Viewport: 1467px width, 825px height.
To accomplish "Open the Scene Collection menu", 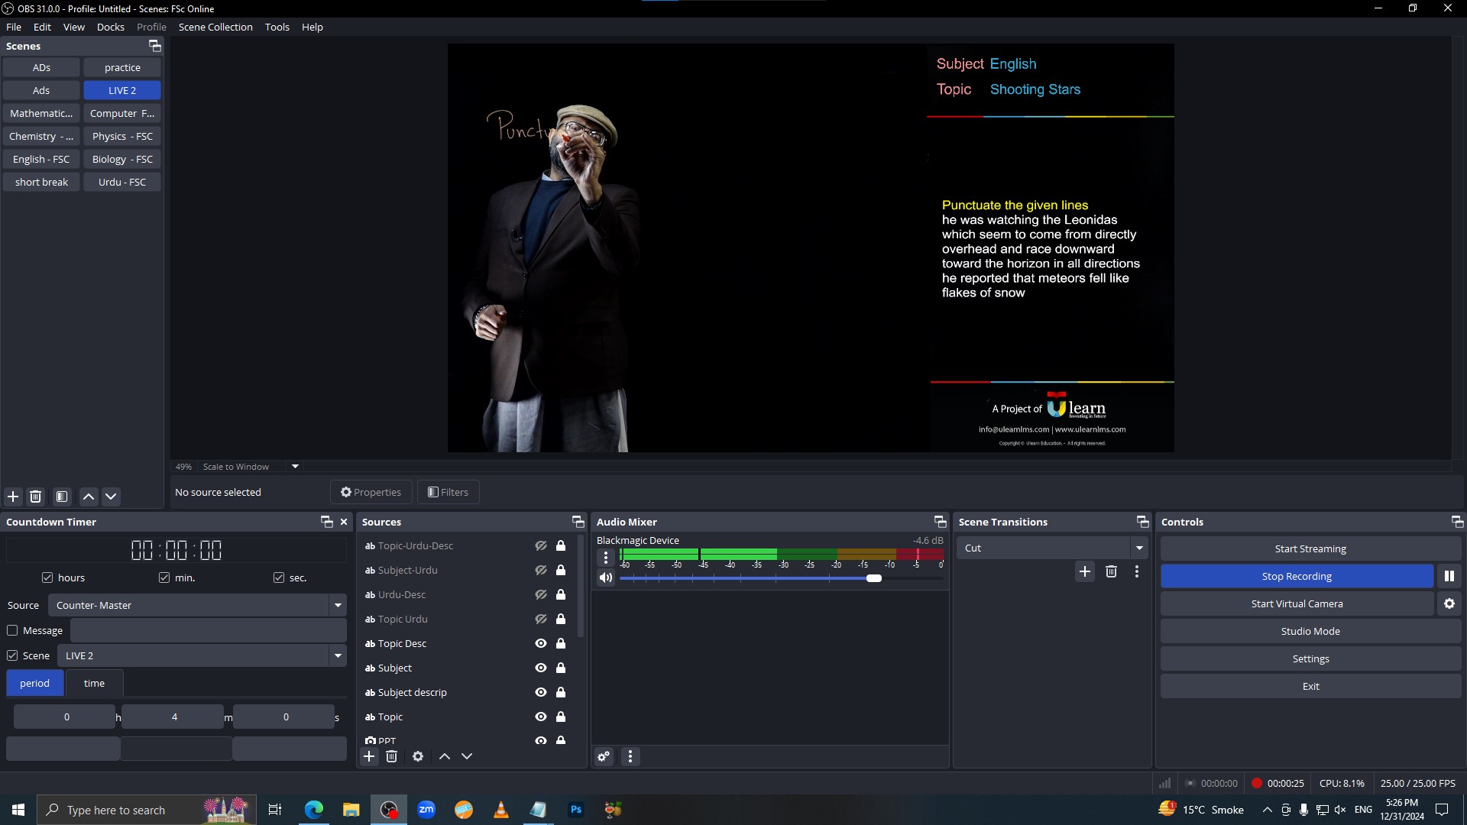I will pyautogui.click(x=215, y=27).
